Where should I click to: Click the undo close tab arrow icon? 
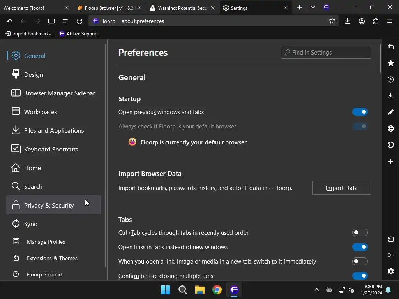9,21
